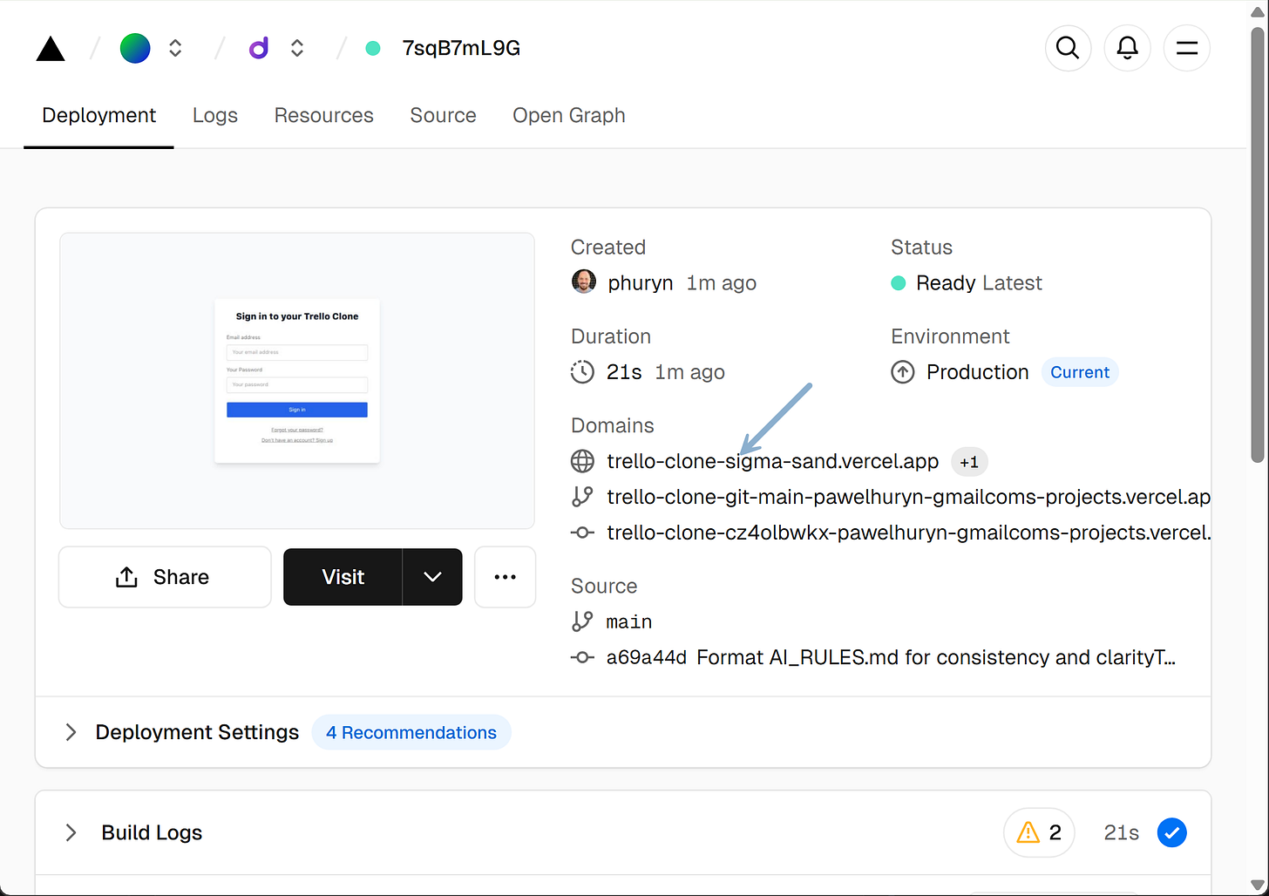Click the +1 domains badge
The height and width of the screenshot is (896, 1269).
969,462
